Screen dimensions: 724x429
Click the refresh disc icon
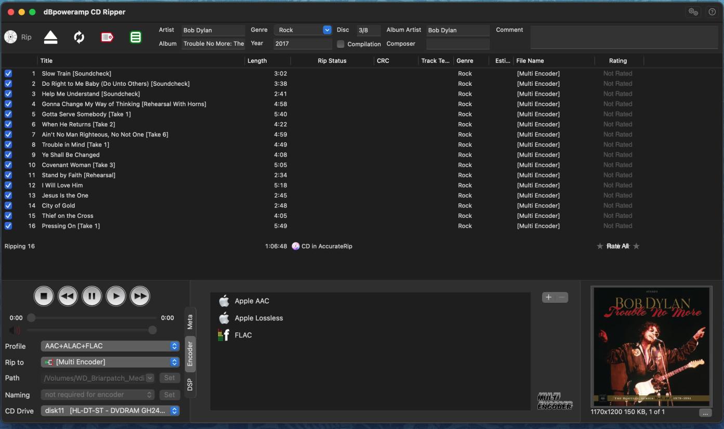point(79,37)
